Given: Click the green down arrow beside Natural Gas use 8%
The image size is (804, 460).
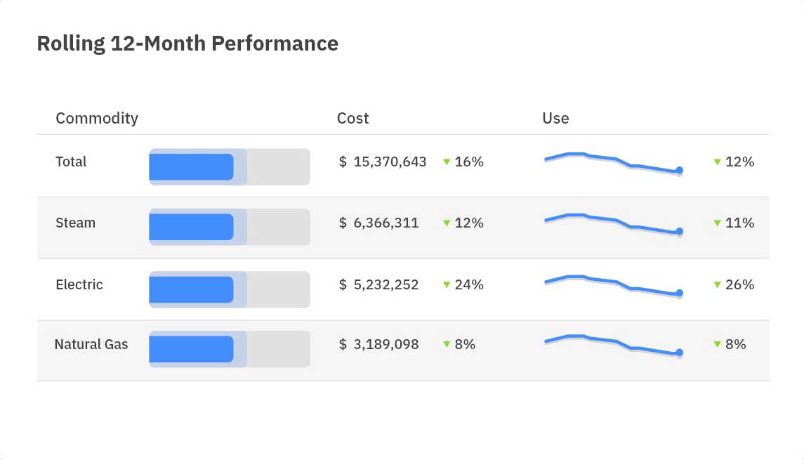Looking at the screenshot, I should pos(717,345).
